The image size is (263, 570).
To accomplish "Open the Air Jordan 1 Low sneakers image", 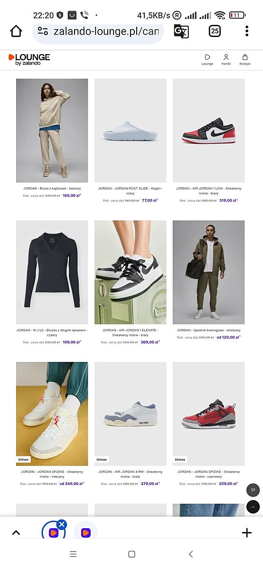I will pos(208,131).
